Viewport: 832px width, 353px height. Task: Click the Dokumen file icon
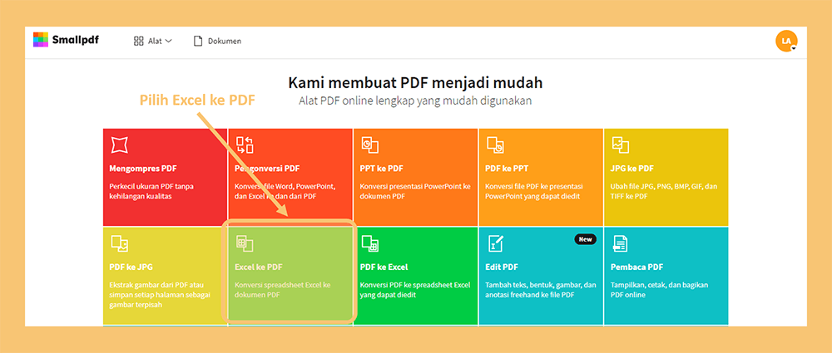tap(198, 41)
